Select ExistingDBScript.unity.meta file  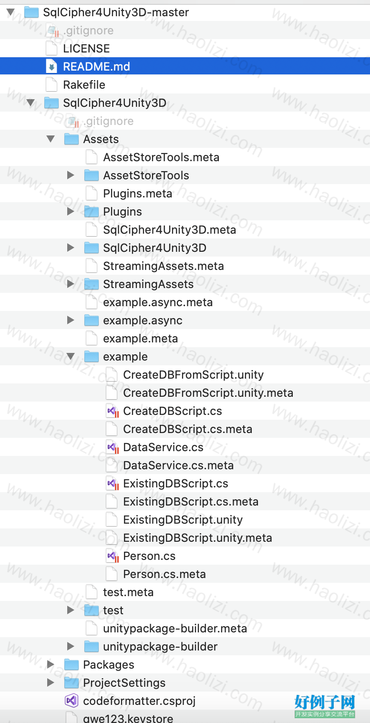point(198,538)
